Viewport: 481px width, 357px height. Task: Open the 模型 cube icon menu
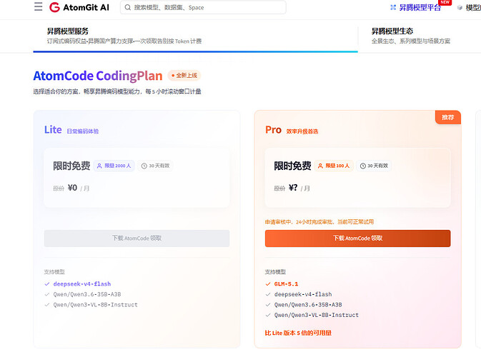[x=460, y=8]
